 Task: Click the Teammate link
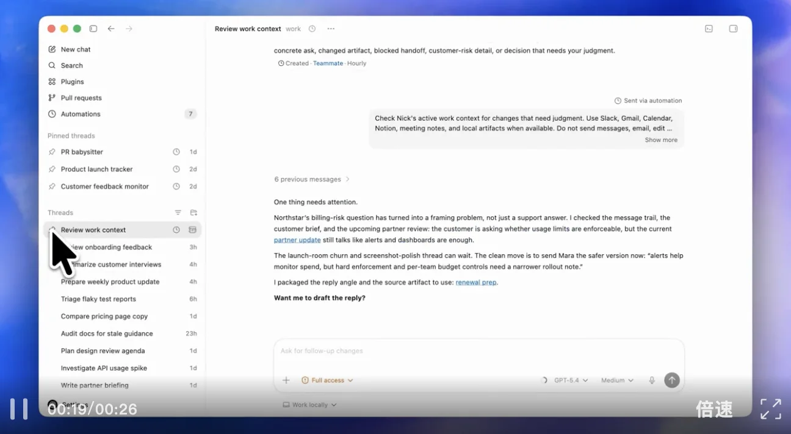click(x=328, y=63)
